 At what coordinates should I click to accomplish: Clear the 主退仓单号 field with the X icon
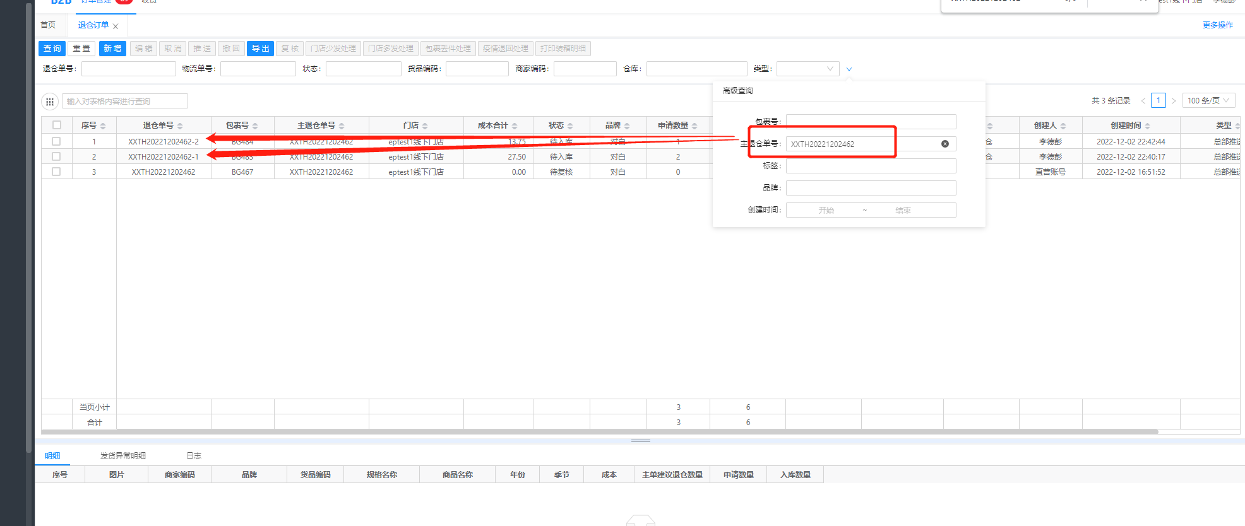click(x=944, y=144)
